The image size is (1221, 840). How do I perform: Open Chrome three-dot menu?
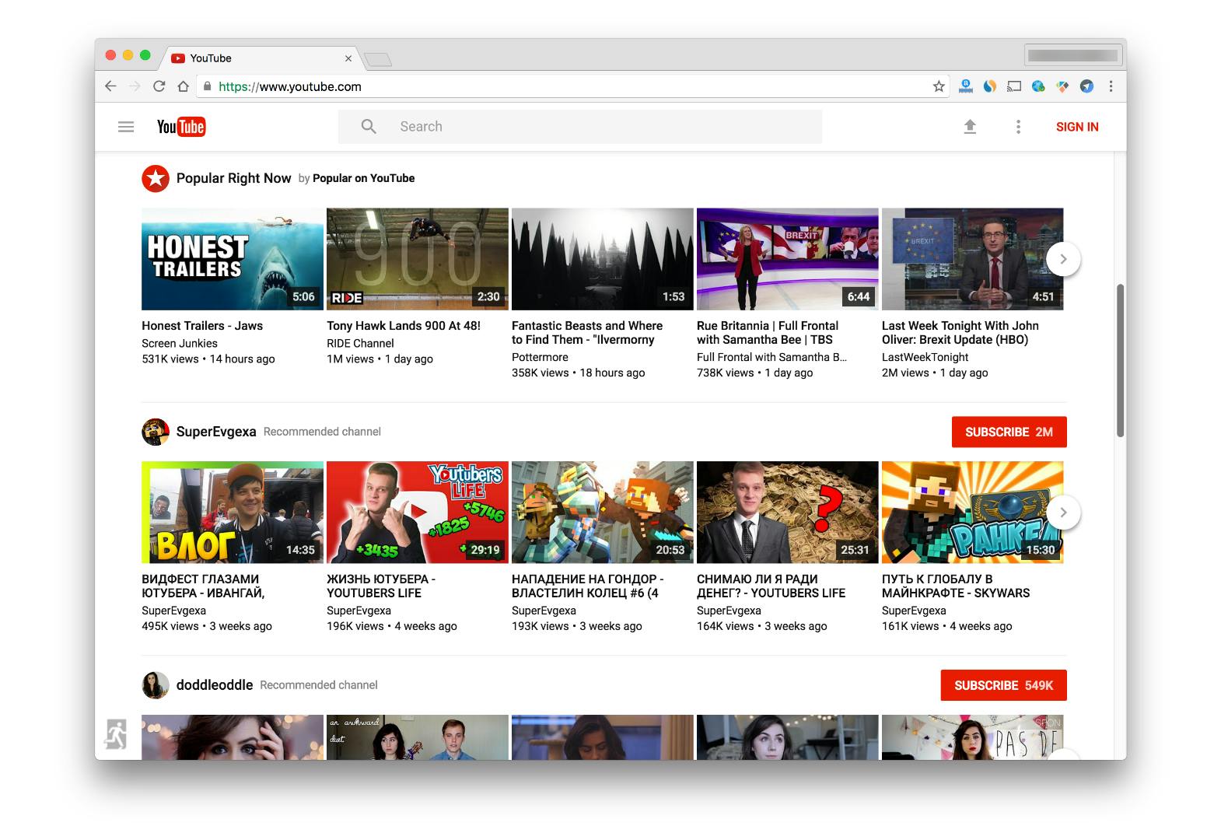click(x=1111, y=86)
